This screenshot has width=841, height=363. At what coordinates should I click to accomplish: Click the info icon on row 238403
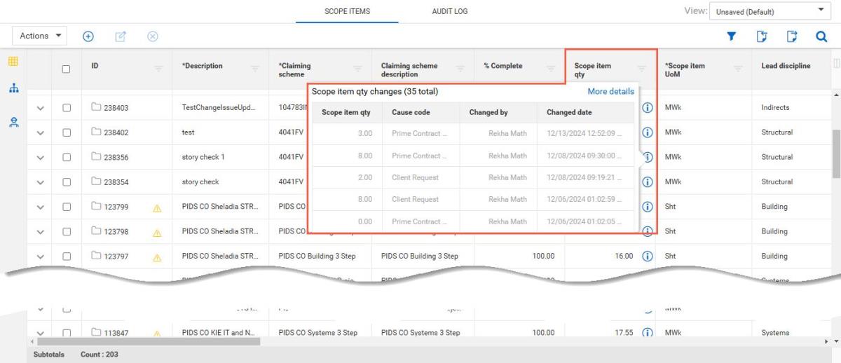point(648,108)
